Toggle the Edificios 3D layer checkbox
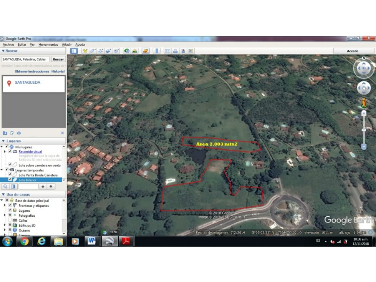 10,225
